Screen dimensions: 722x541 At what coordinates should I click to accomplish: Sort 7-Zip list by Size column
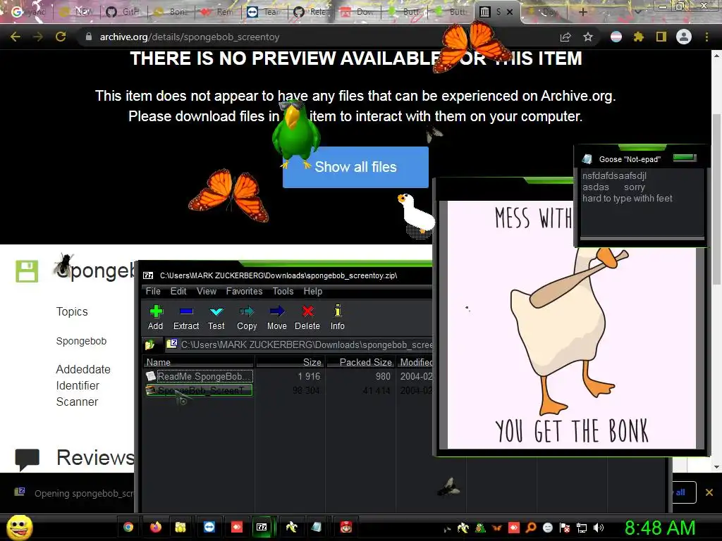coord(290,362)
